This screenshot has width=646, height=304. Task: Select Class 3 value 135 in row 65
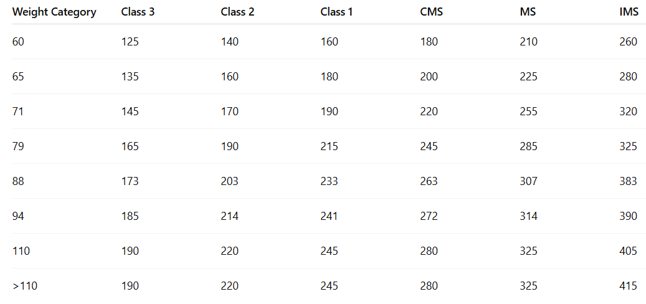130,77
